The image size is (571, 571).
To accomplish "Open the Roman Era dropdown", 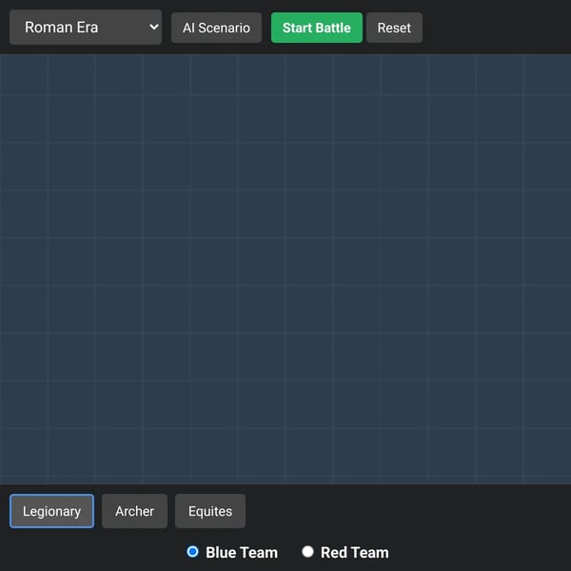I will (x=86, y=28).
